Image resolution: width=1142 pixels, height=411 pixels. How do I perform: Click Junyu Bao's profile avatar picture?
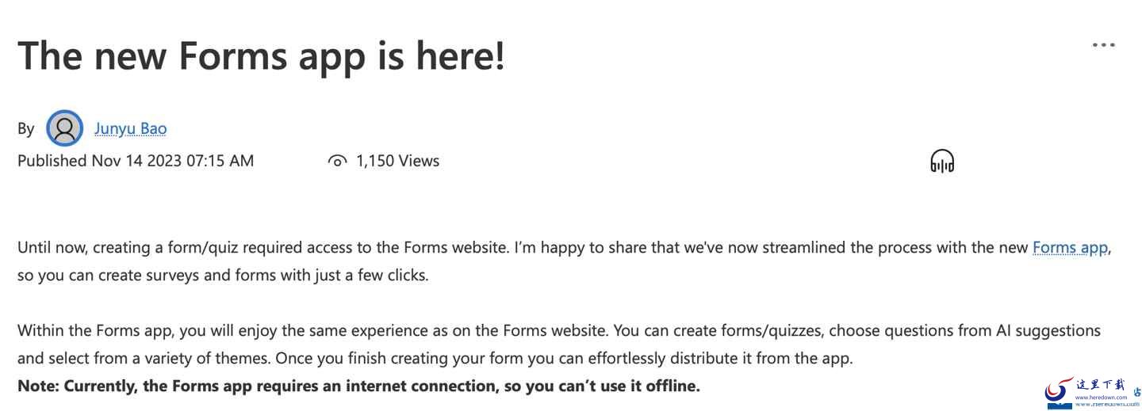click(64, 128)
